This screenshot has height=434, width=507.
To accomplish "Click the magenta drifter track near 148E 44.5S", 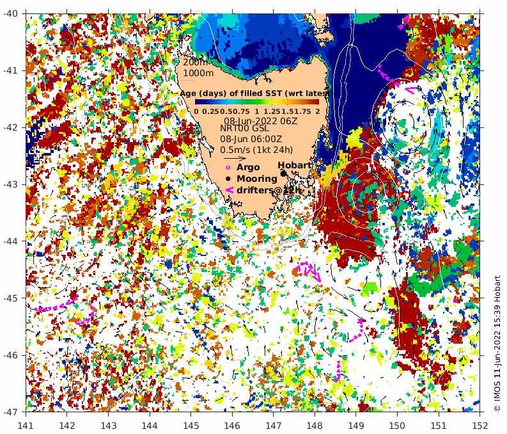I will point(309,271).
